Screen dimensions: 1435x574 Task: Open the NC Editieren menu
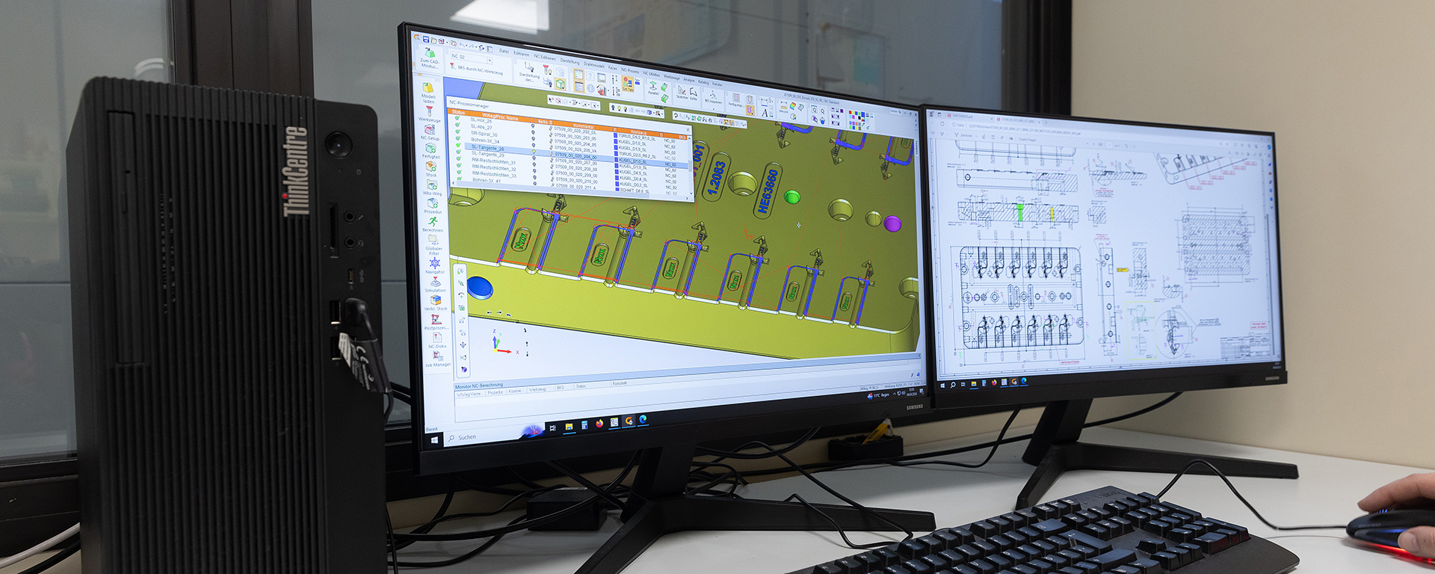[x=545, y=58]
